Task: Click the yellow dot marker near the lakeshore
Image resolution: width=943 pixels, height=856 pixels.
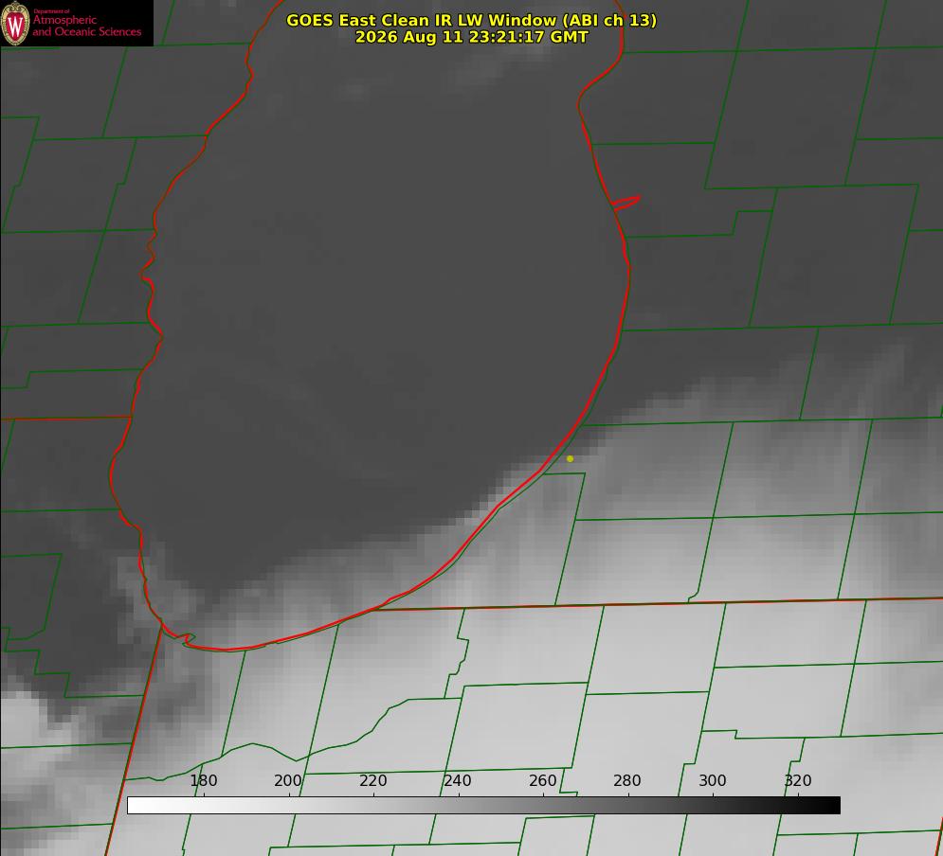Action: tap(571, 458)
